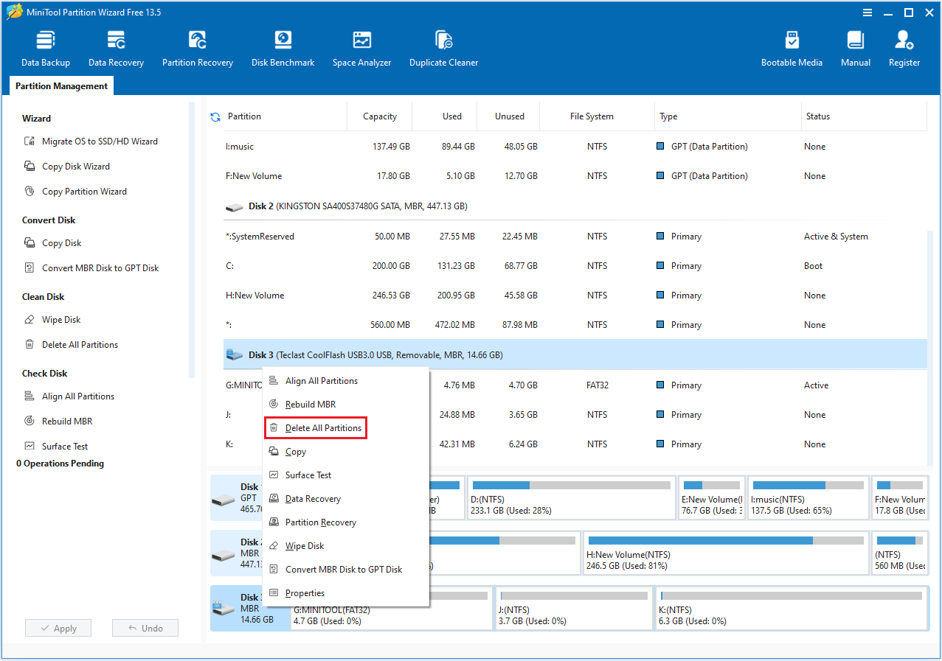Viewport: 942px width, 661px height.
Task: Click the Apply button
Action: click(x=58, y=628)
